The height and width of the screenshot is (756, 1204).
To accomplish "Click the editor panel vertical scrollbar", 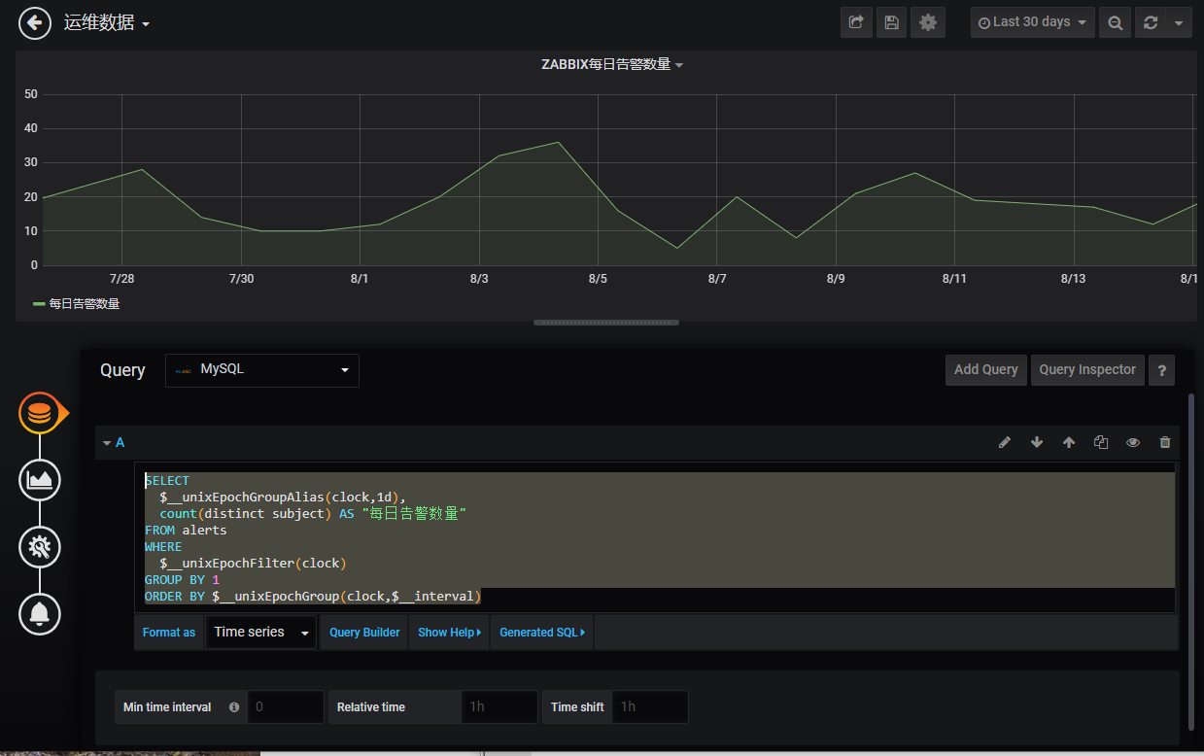I will [x=1191, y=562].
